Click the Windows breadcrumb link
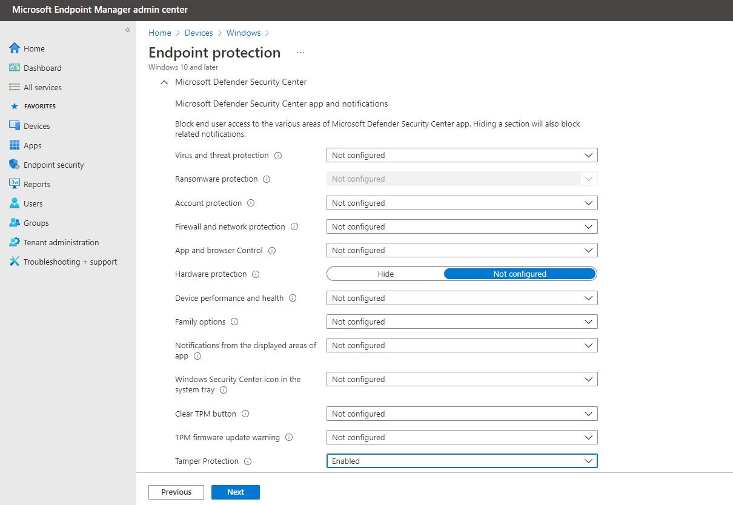 (x=243, y=33)
